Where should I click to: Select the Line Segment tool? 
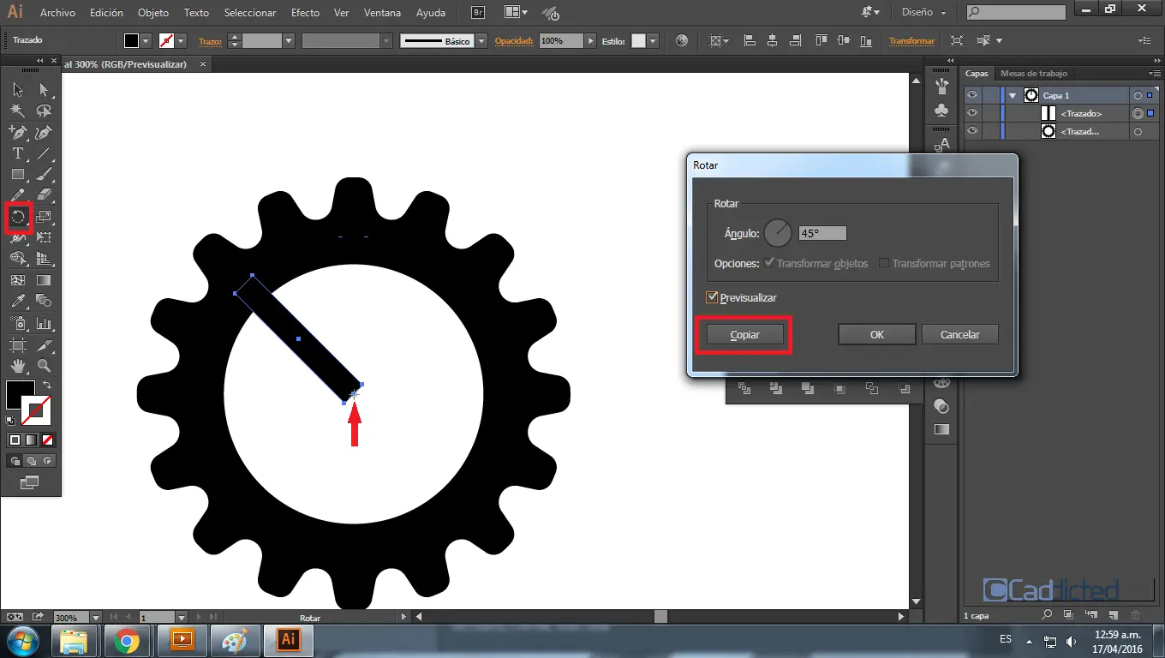[x=44, y=153]
